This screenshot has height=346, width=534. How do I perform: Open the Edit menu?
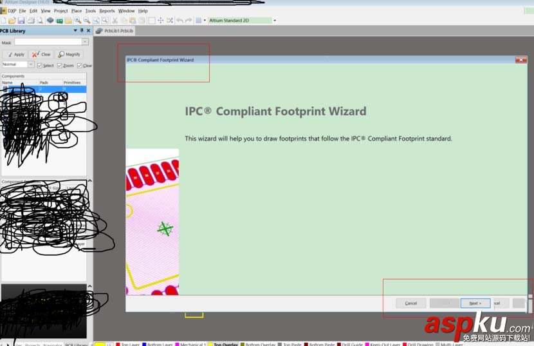pyautogui.click(x=33, y=11)
